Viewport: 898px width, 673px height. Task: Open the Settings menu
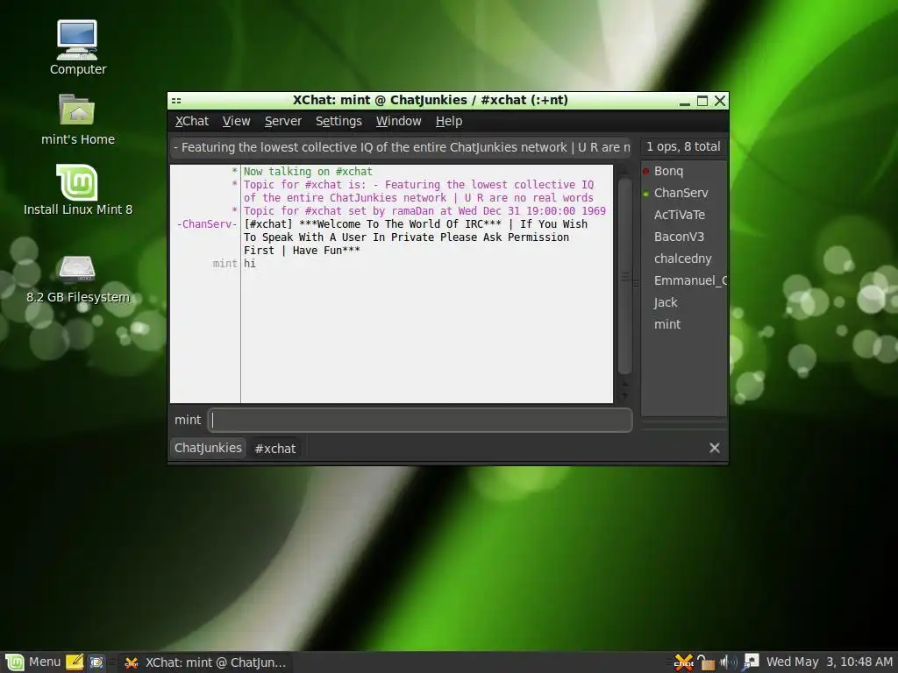click(x=339, y=121)
